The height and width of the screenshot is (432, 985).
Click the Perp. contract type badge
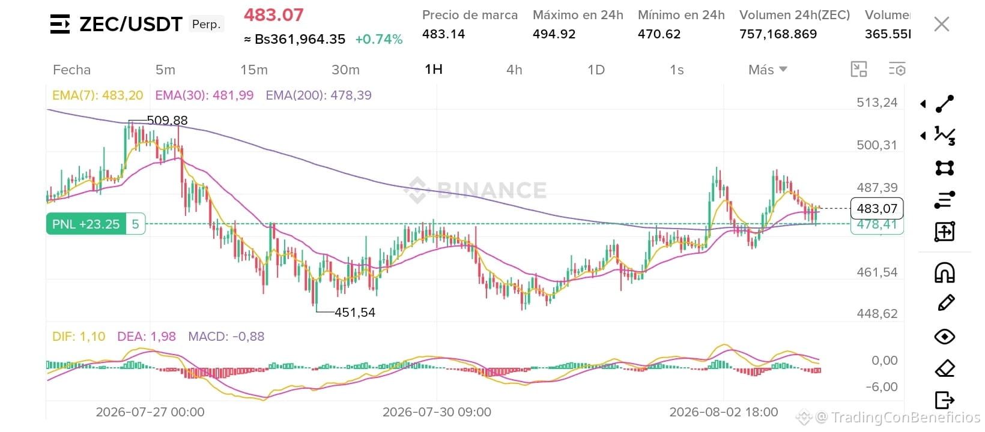(x=206, y=24)
